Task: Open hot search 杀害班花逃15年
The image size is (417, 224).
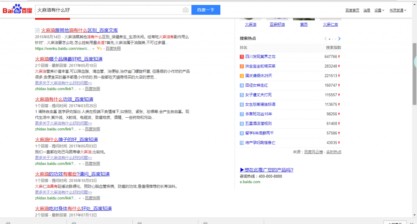Action: [x=259, y=114]
